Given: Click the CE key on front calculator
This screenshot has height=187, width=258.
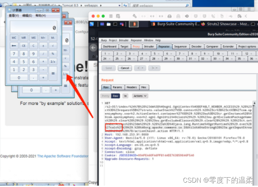Looking at the screenshot, I should click(24, 46).
